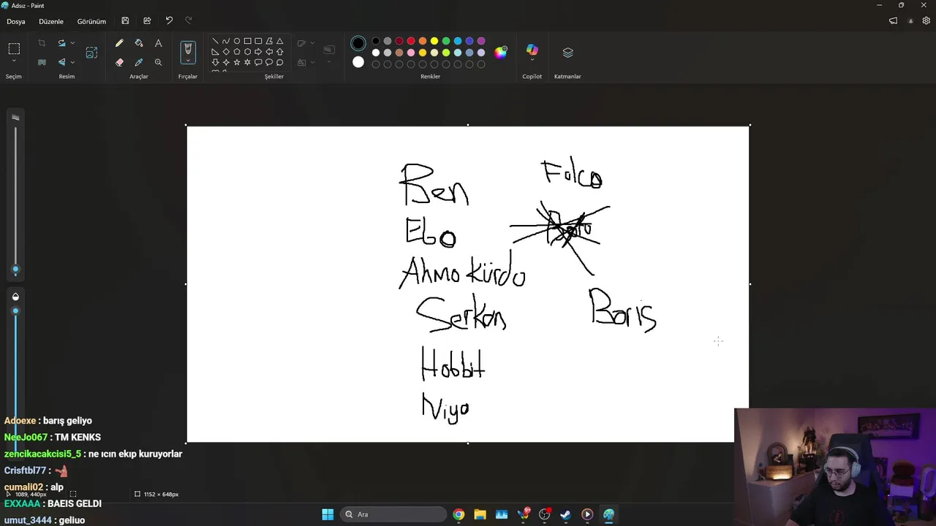The width and height of the screenshot is (936, 526).
Task: Choose the purple color swatch
Action: point(481,41)
